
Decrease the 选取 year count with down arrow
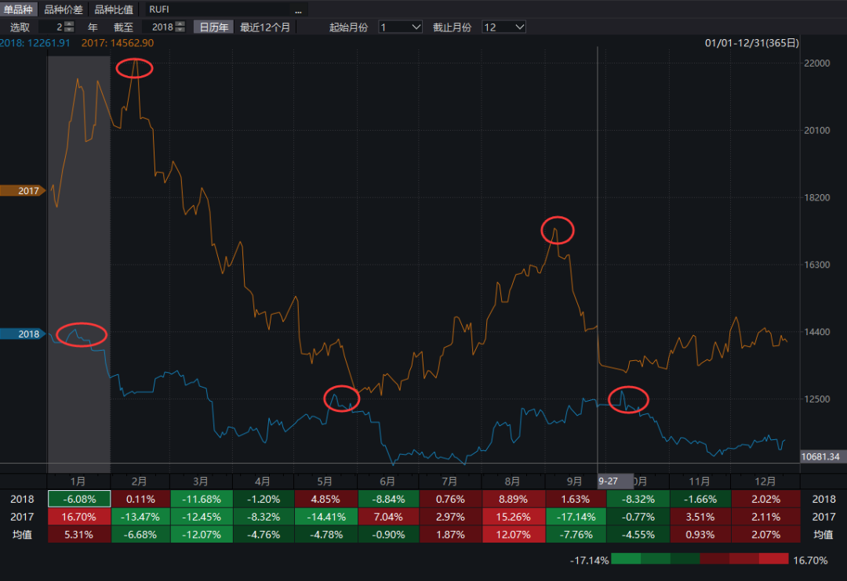[x=69, y=30]
